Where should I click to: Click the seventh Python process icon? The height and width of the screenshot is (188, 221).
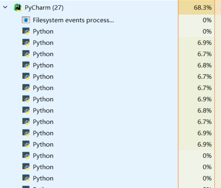click(x=26, y=99)
